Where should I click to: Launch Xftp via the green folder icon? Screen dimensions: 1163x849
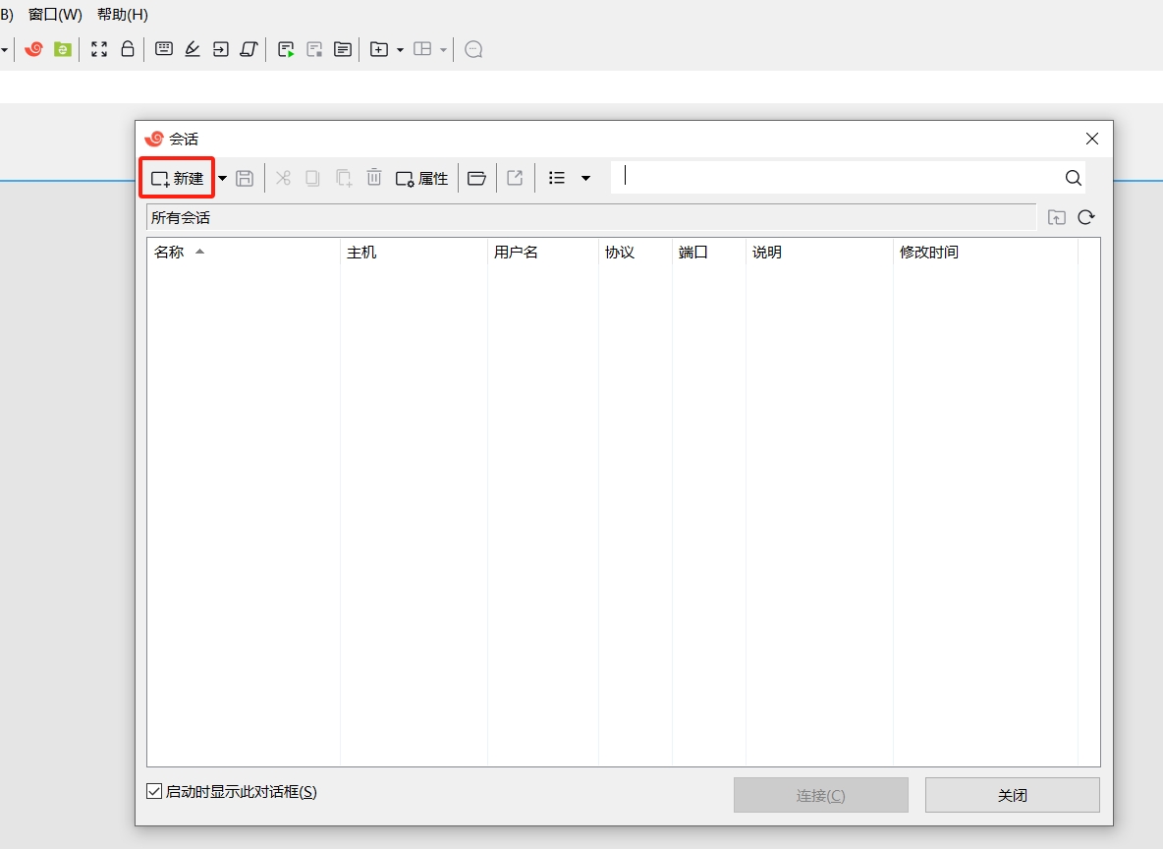(63, 50)
